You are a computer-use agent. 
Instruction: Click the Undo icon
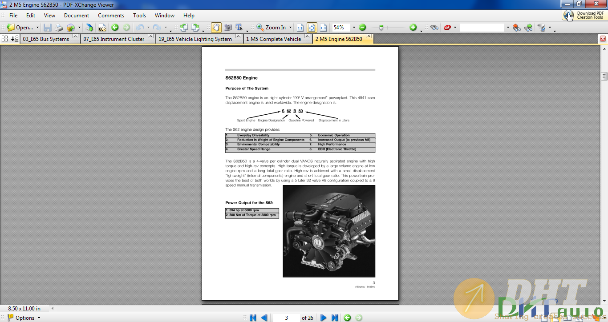pyautogui.click(x=140, y=28)
